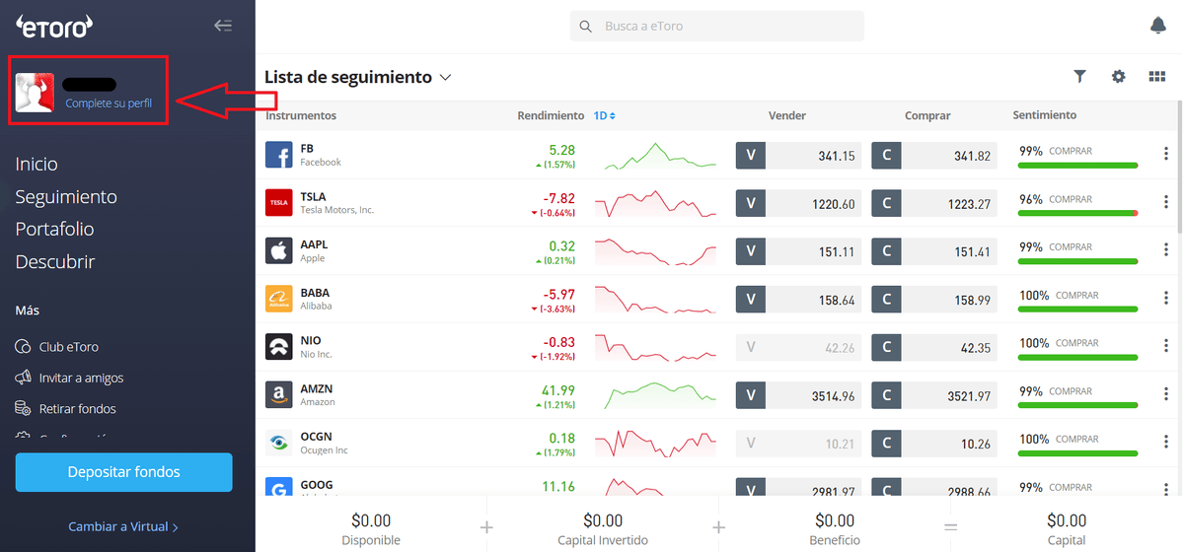
Task: Click the Instrumentos column header
Action: 301,115
